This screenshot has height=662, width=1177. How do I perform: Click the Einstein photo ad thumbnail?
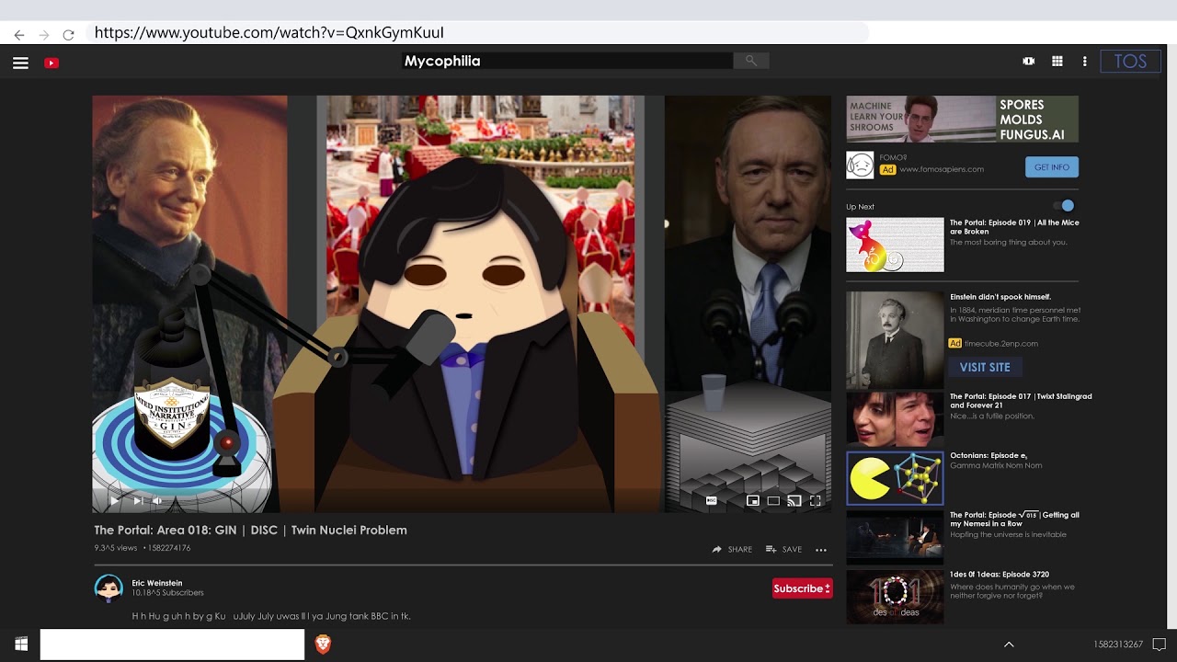[x=895, y=339]
